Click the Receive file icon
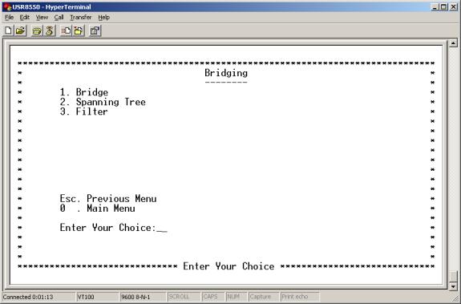Screen dimensions: 461x304 coord(79,30)
